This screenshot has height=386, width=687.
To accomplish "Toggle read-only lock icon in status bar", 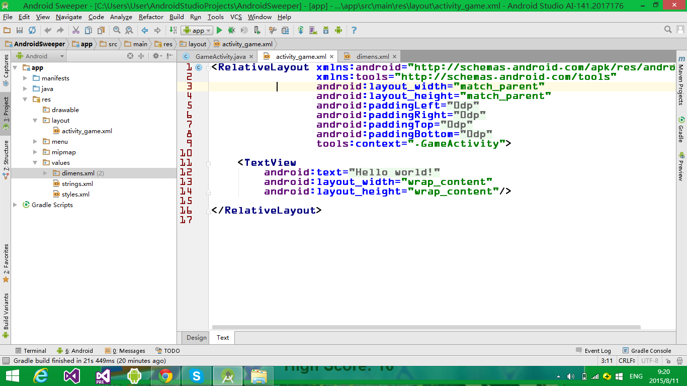I will tap(668, 361).
